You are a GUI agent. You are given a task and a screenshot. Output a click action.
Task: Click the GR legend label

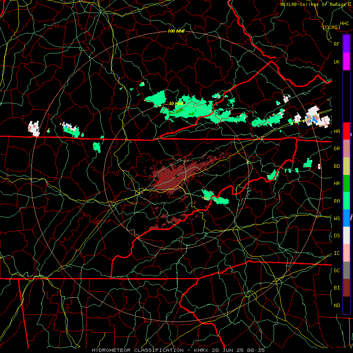(x=337, y=149)
